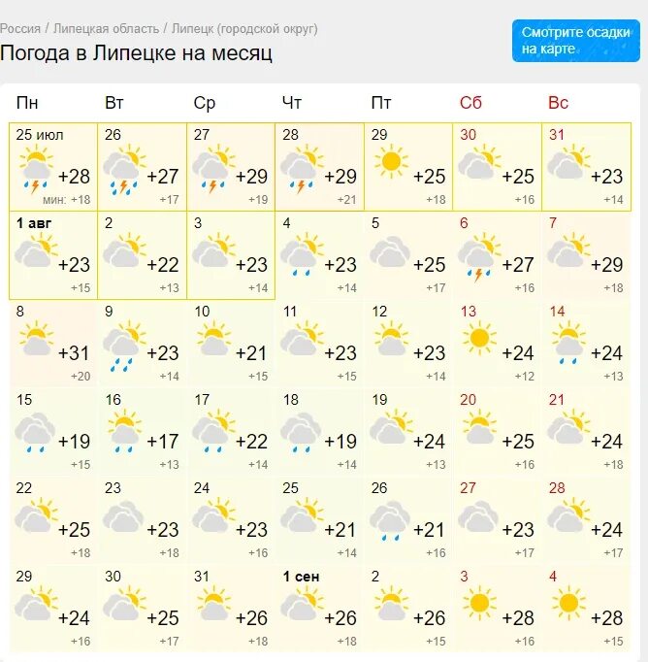This screenshot has width=648, height=662.
Task: Click the Сб weekday column header
Action: point(470,103)
